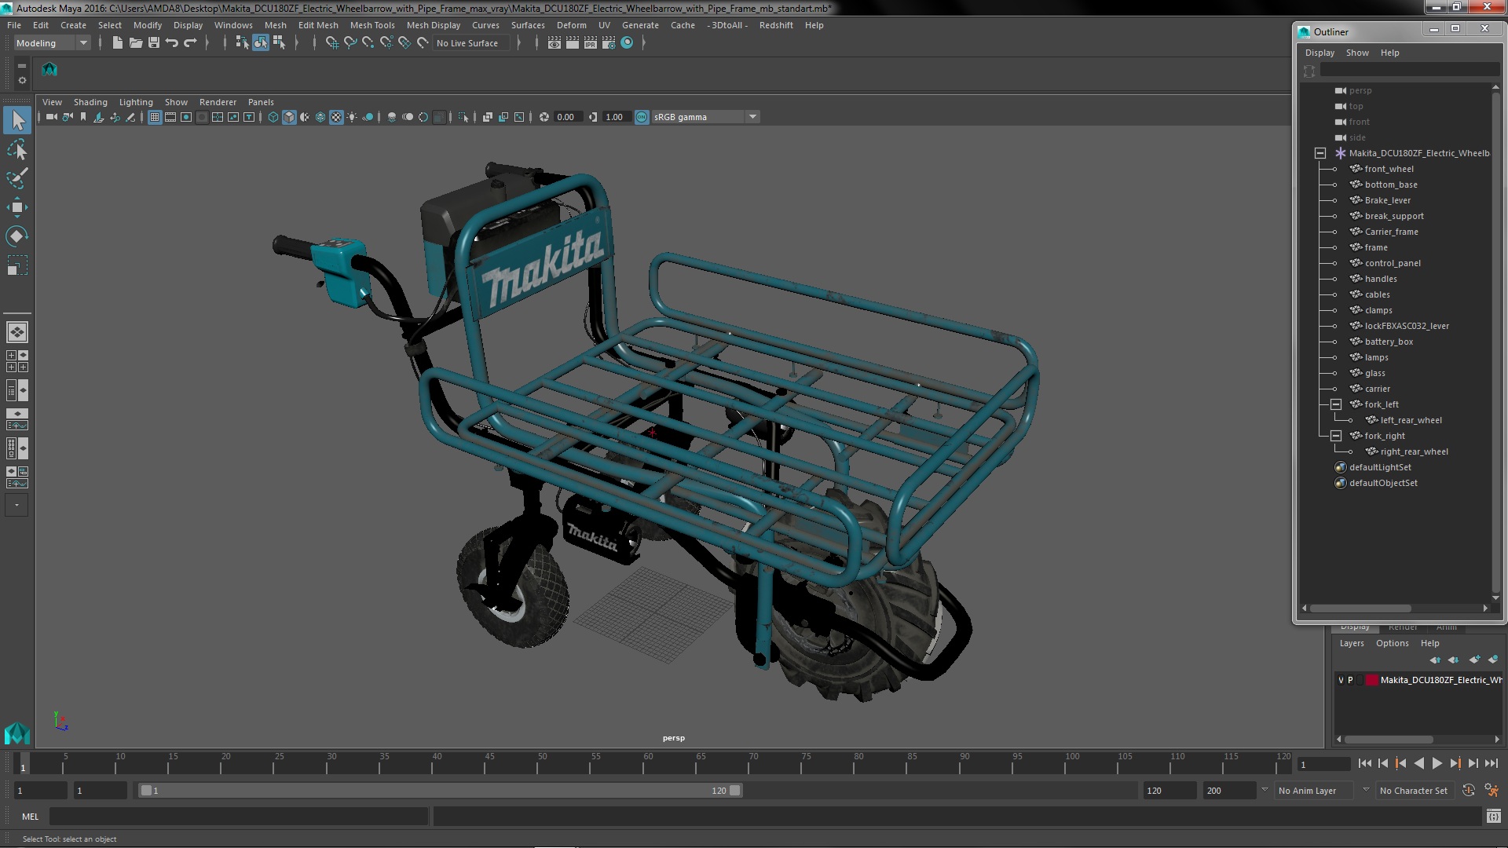Redo the last action
The width and height of the screenshot is (1508, 848).
click(x=191, y=43)
